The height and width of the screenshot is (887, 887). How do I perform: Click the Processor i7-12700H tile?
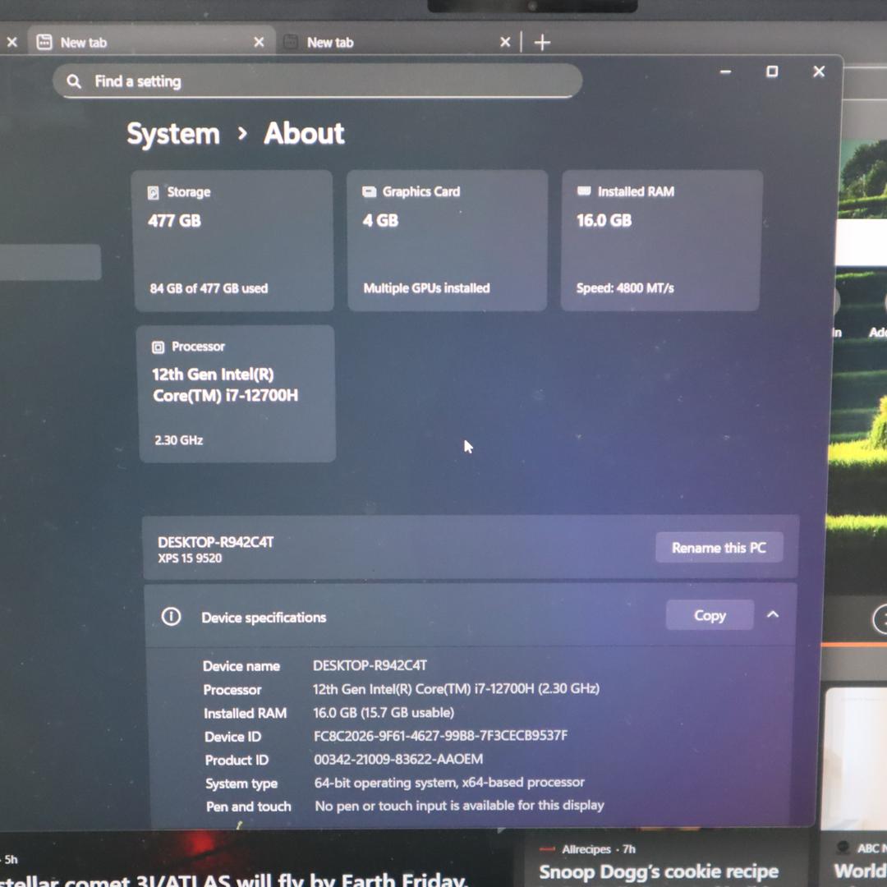pos(237,393)
